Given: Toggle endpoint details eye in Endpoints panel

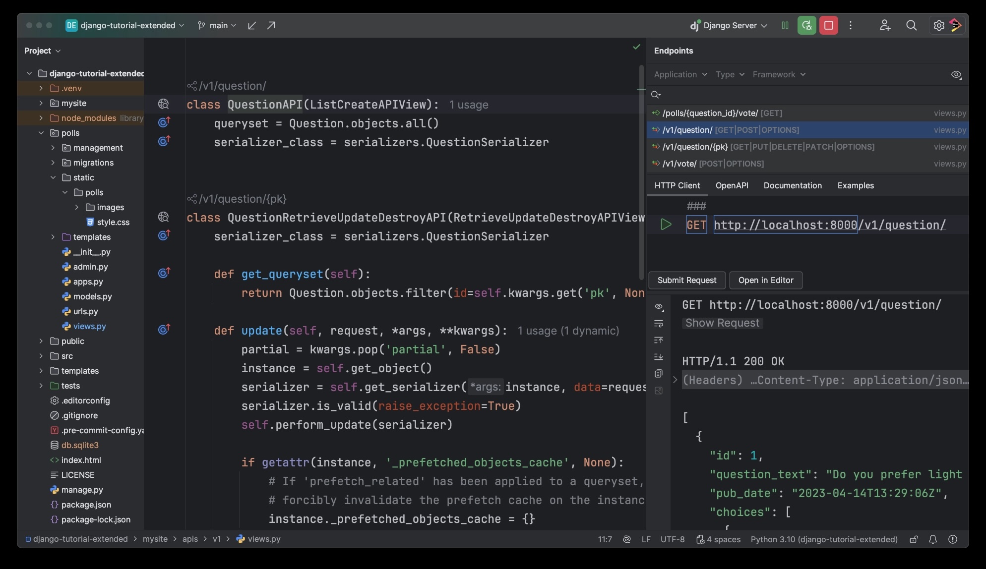Looking at the screenshot, I should pyautogui.click(x=957, y=74).
